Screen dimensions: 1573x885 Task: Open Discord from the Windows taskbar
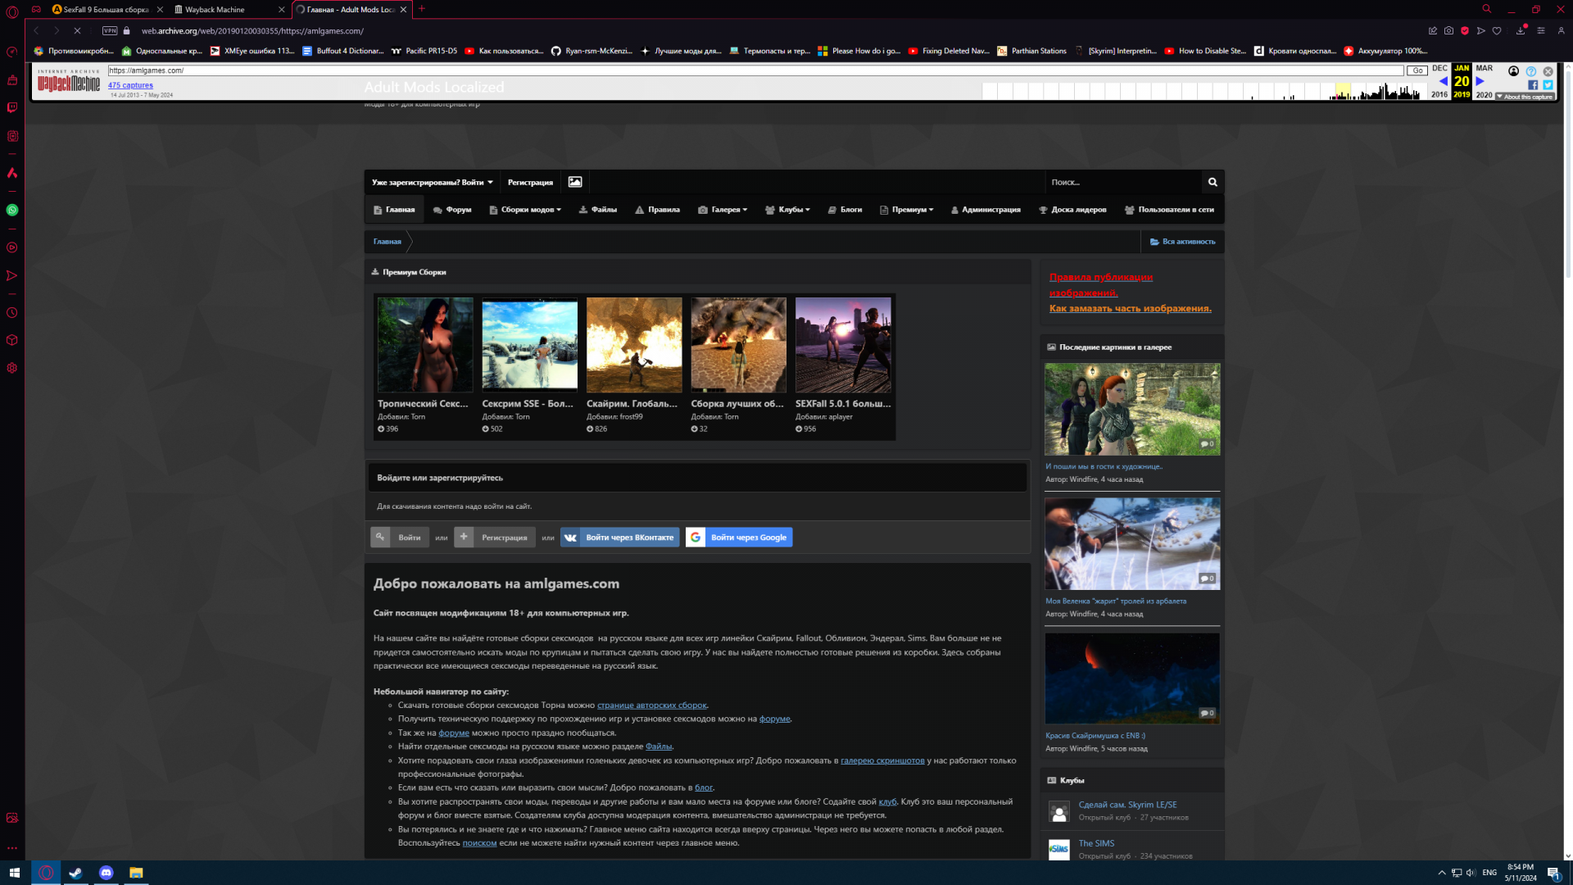pos(106,873)
